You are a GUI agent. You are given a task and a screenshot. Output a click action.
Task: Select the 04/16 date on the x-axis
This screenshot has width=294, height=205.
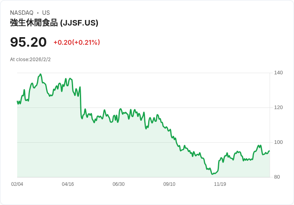pyautogui.click(x=68, y=184)
